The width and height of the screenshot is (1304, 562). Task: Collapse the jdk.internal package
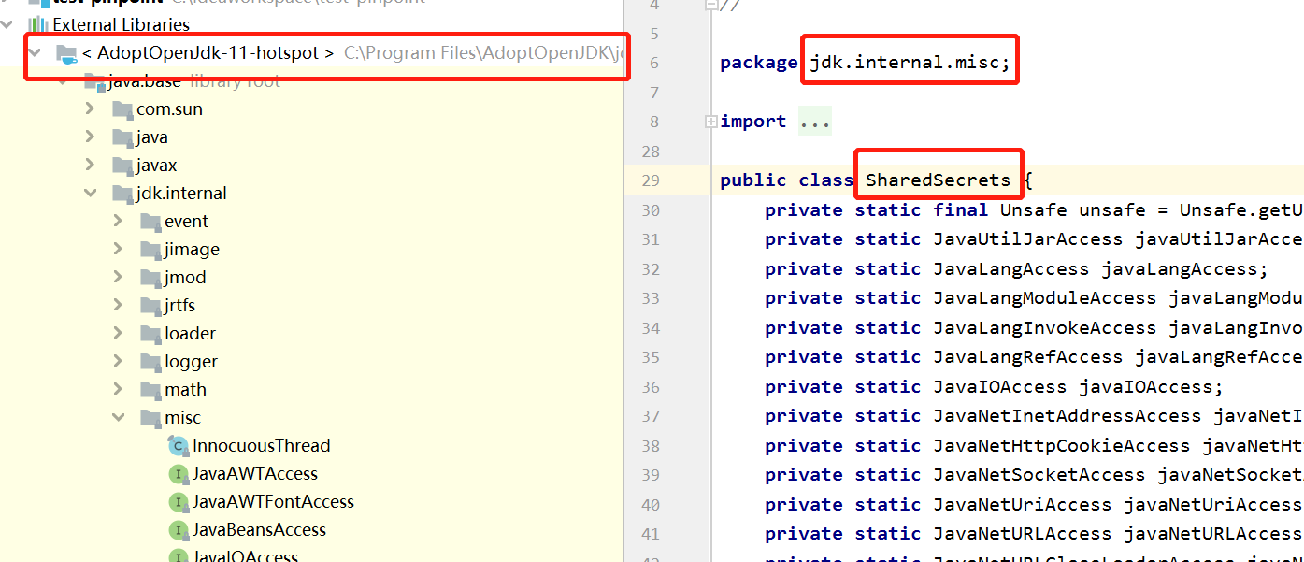pyautogui.click(x=90, y=193)
